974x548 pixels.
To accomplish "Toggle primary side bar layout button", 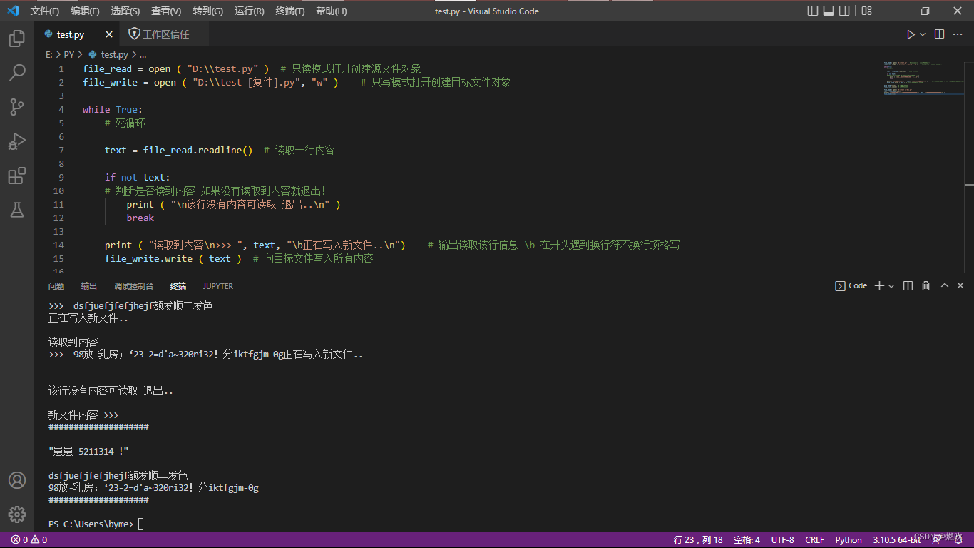I will [x=813, y=11].
